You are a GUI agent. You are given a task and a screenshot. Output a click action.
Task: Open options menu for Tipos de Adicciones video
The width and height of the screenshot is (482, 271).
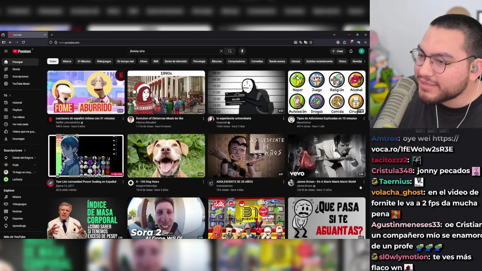point(364,119)
